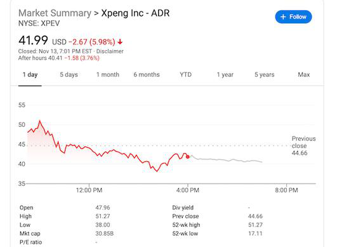Screen dimensions: 349x247
Task: Show the 6 months chart range
Action: coord(147,75)
